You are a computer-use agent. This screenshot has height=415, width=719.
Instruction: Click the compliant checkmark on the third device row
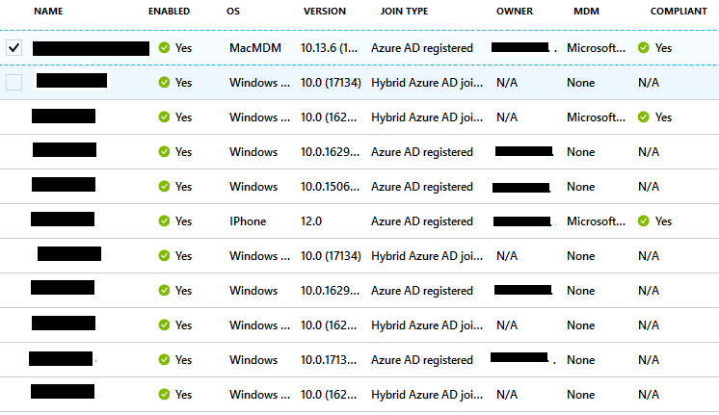pos(643,117)
